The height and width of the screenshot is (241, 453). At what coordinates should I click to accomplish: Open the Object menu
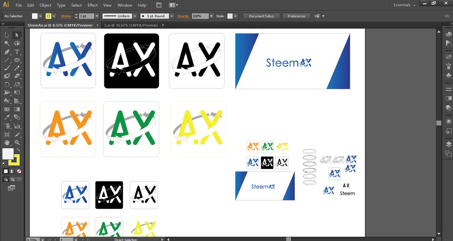tap(45, 5)
